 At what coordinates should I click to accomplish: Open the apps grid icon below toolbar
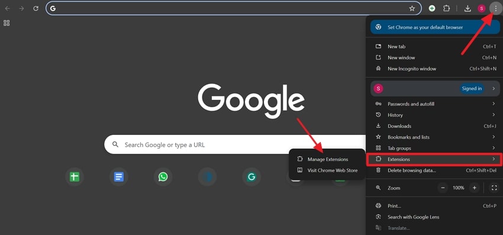tap(7, 23)
